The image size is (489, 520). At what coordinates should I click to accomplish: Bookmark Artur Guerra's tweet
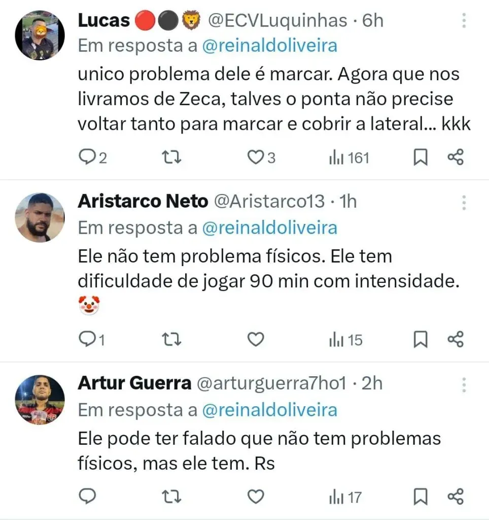pos(420,496)
